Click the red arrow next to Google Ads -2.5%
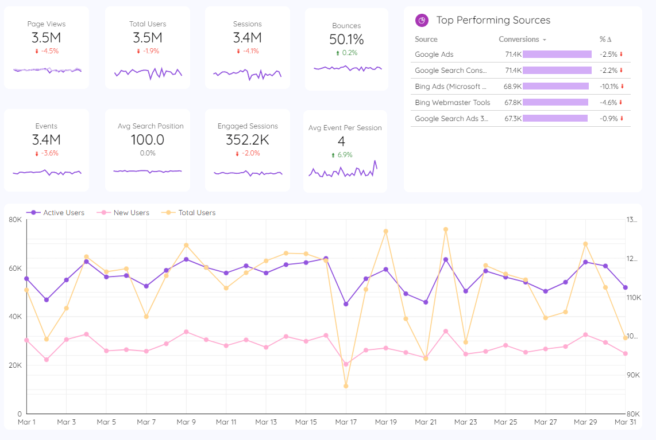The height and width of the screenshot is (440, 656). [622, 54]
